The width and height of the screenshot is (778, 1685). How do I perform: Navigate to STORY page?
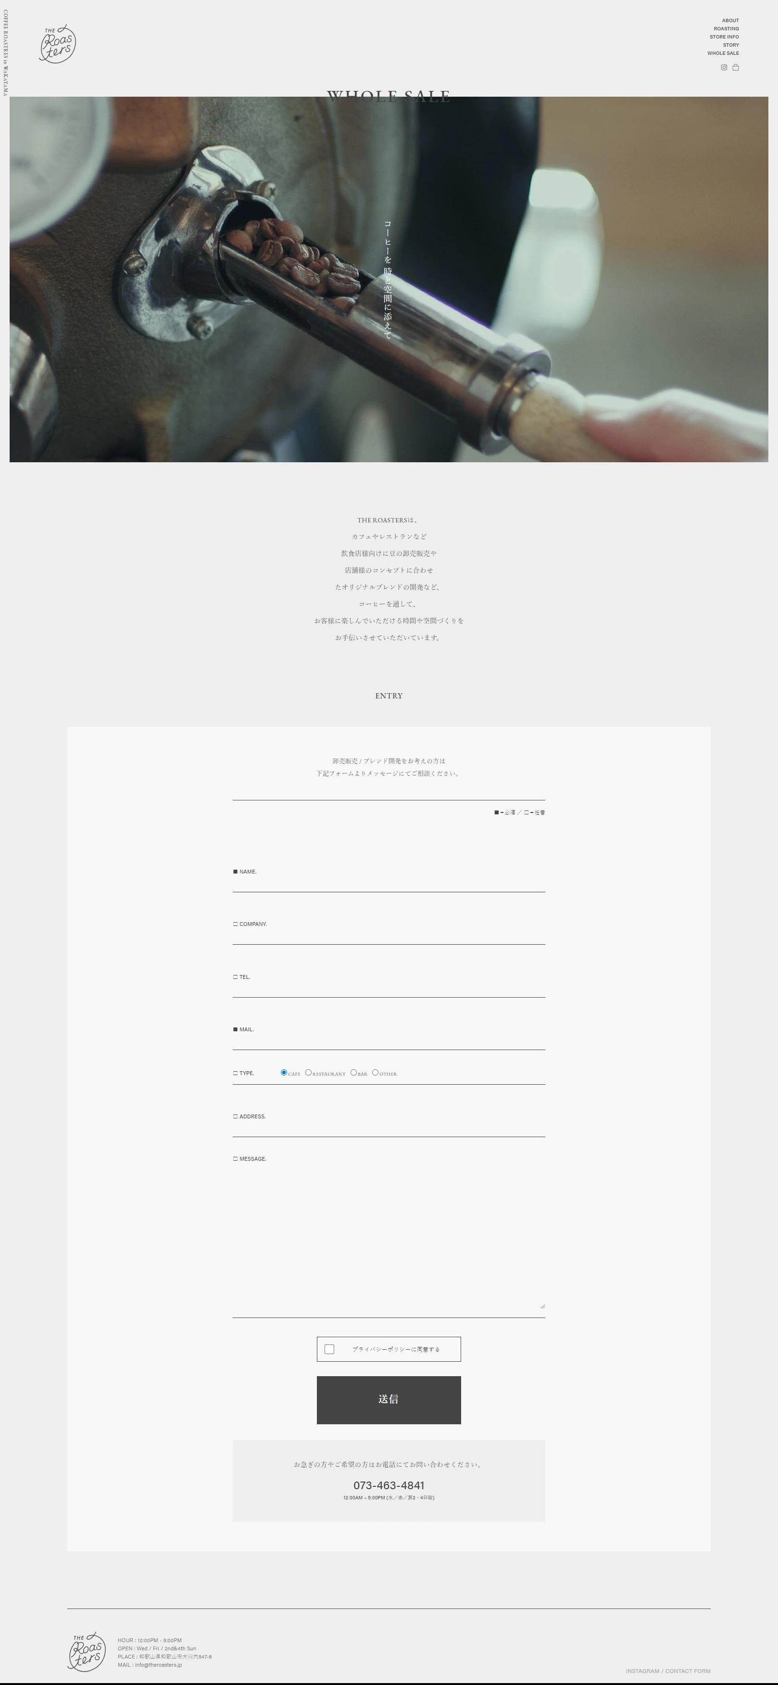(731, 45)
